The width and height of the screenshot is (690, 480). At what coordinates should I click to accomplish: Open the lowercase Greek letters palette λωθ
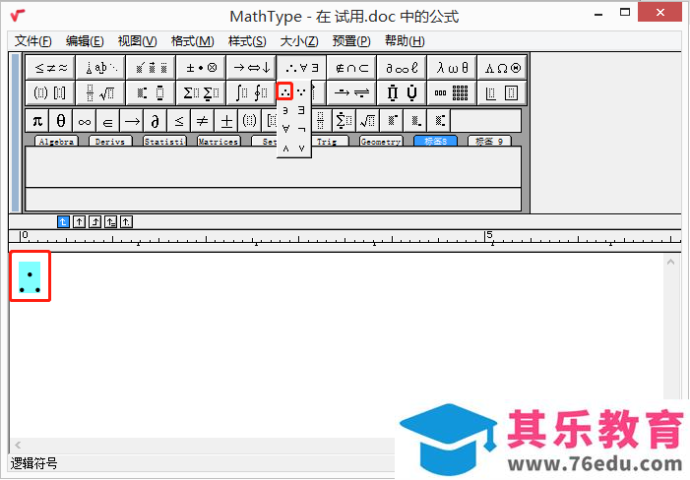pos(452,68)
